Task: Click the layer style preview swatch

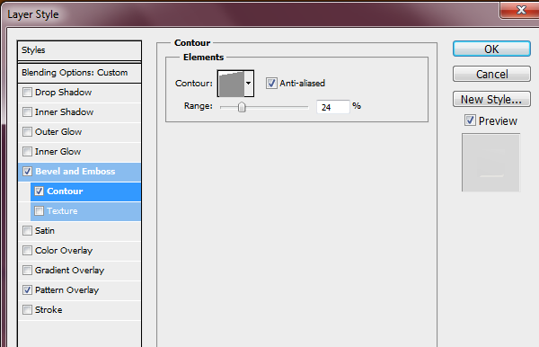Action: [490, 163]
